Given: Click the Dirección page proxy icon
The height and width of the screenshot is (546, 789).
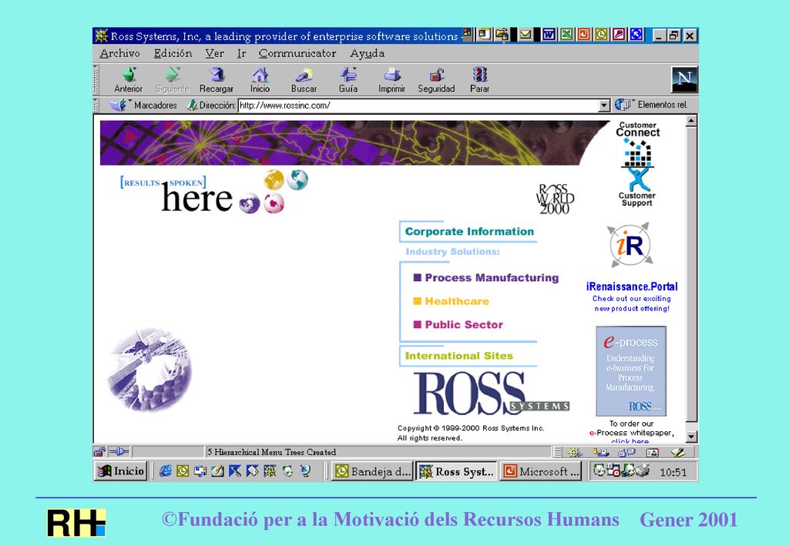Looking at the screenshot, I should [x=192, y=105].
